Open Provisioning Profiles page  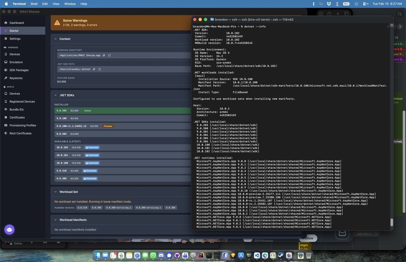tap(22, 125)
